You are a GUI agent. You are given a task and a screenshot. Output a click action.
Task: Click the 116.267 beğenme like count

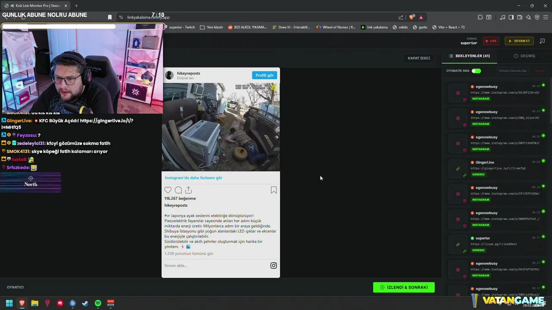(x=180, y=198)
